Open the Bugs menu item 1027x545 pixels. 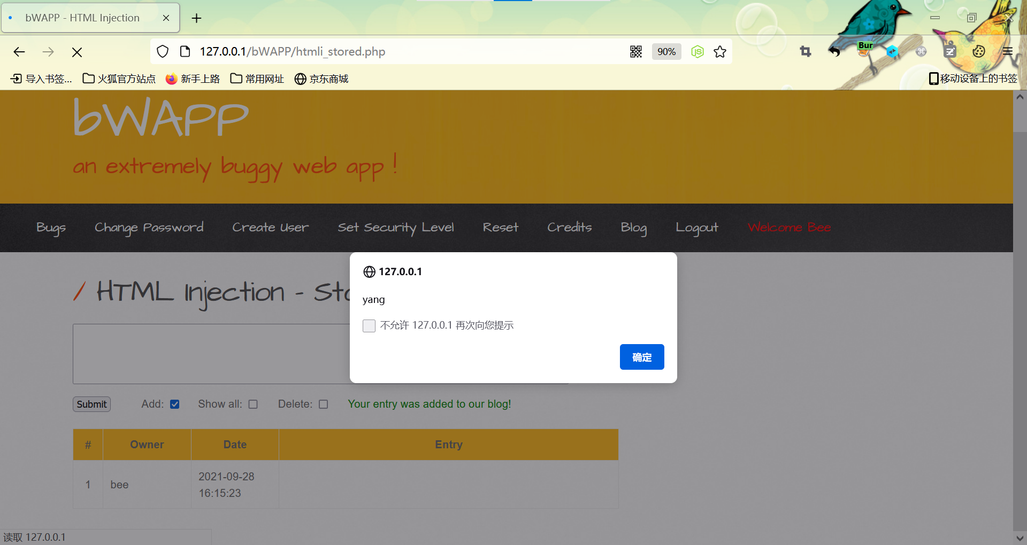tap(51, 228)
